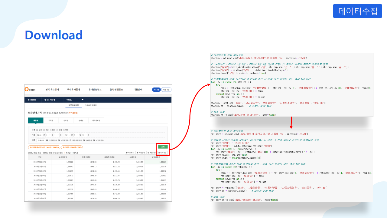
Task: Open the 불법행위공표 menu
Action: click(x=116, y=90)
